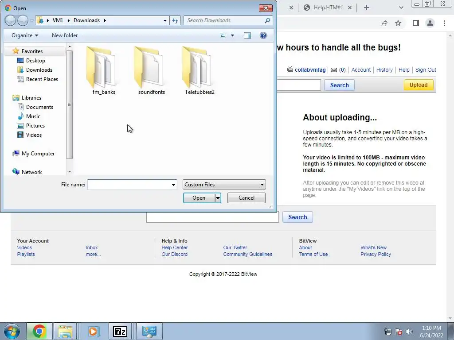Click collabvmfag username link
454x340 pixels.
coord(310,70)
